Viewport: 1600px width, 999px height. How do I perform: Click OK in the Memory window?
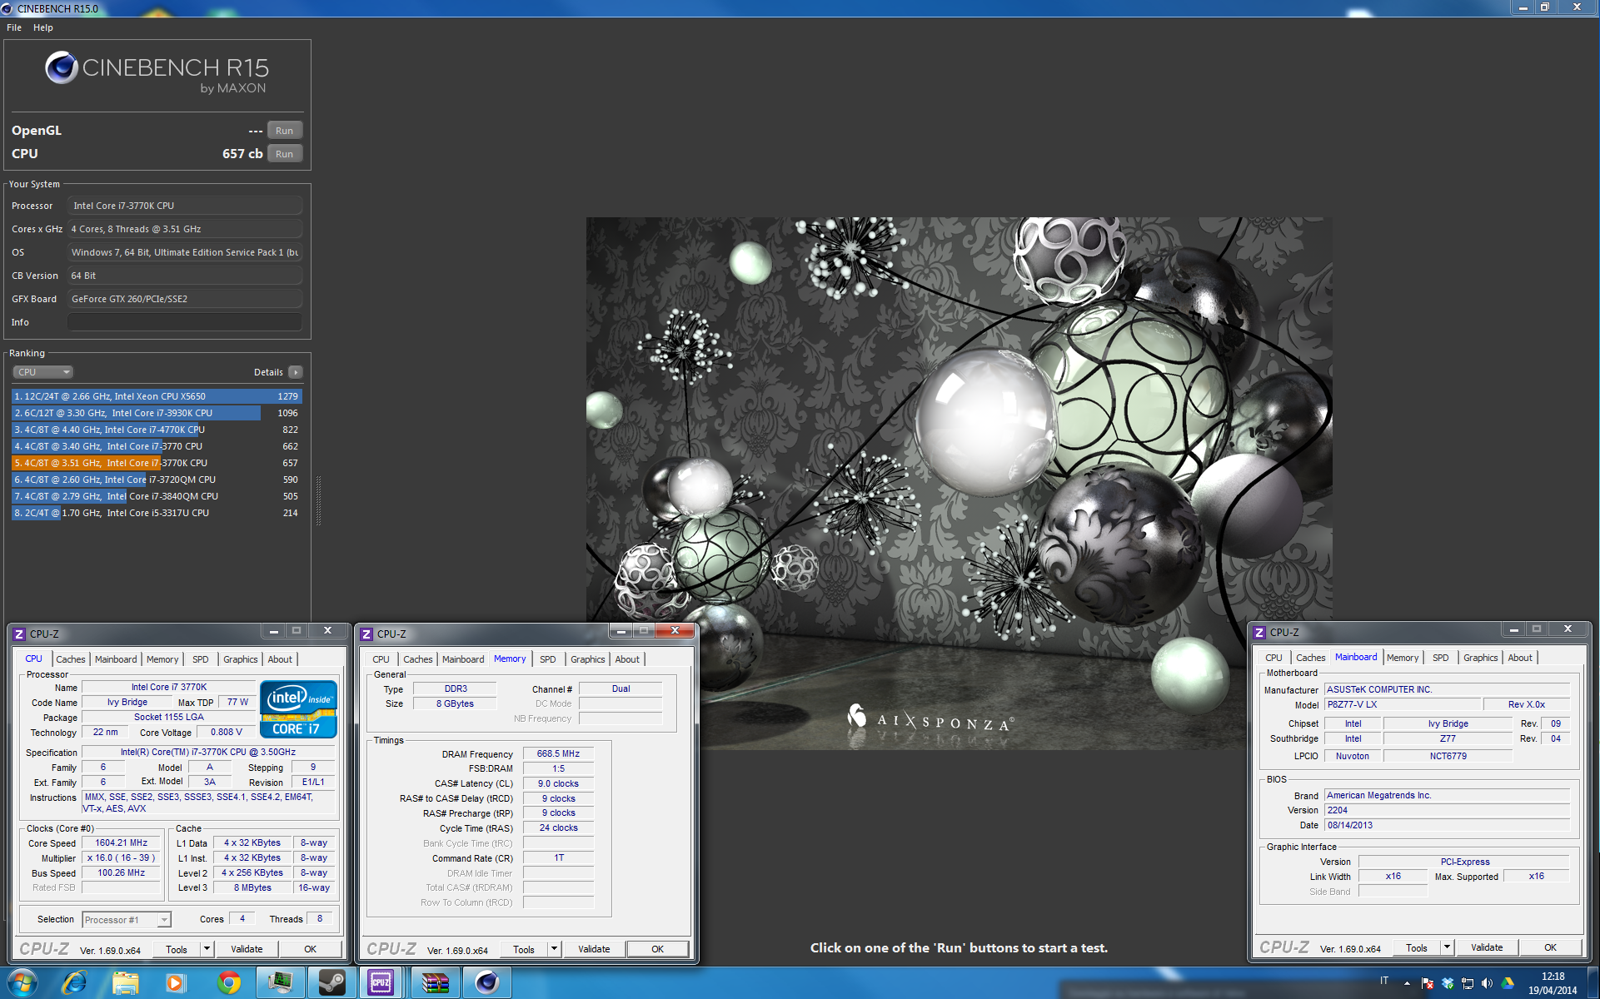pyautogui.click(x=657, y=949)
